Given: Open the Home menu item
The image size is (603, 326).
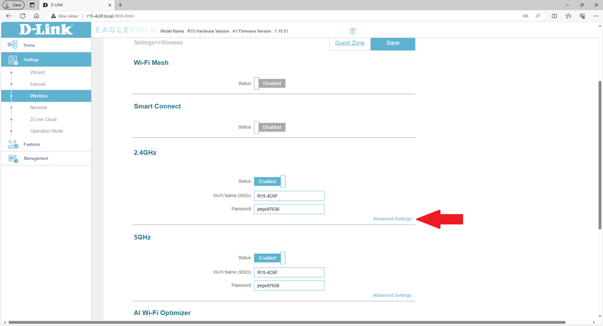Looking at the screenshot, I should pyautogui.click(x=46, y=45).
